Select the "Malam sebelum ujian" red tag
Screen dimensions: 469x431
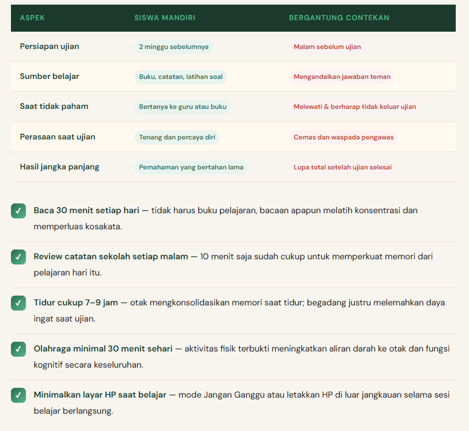(327, 47)
